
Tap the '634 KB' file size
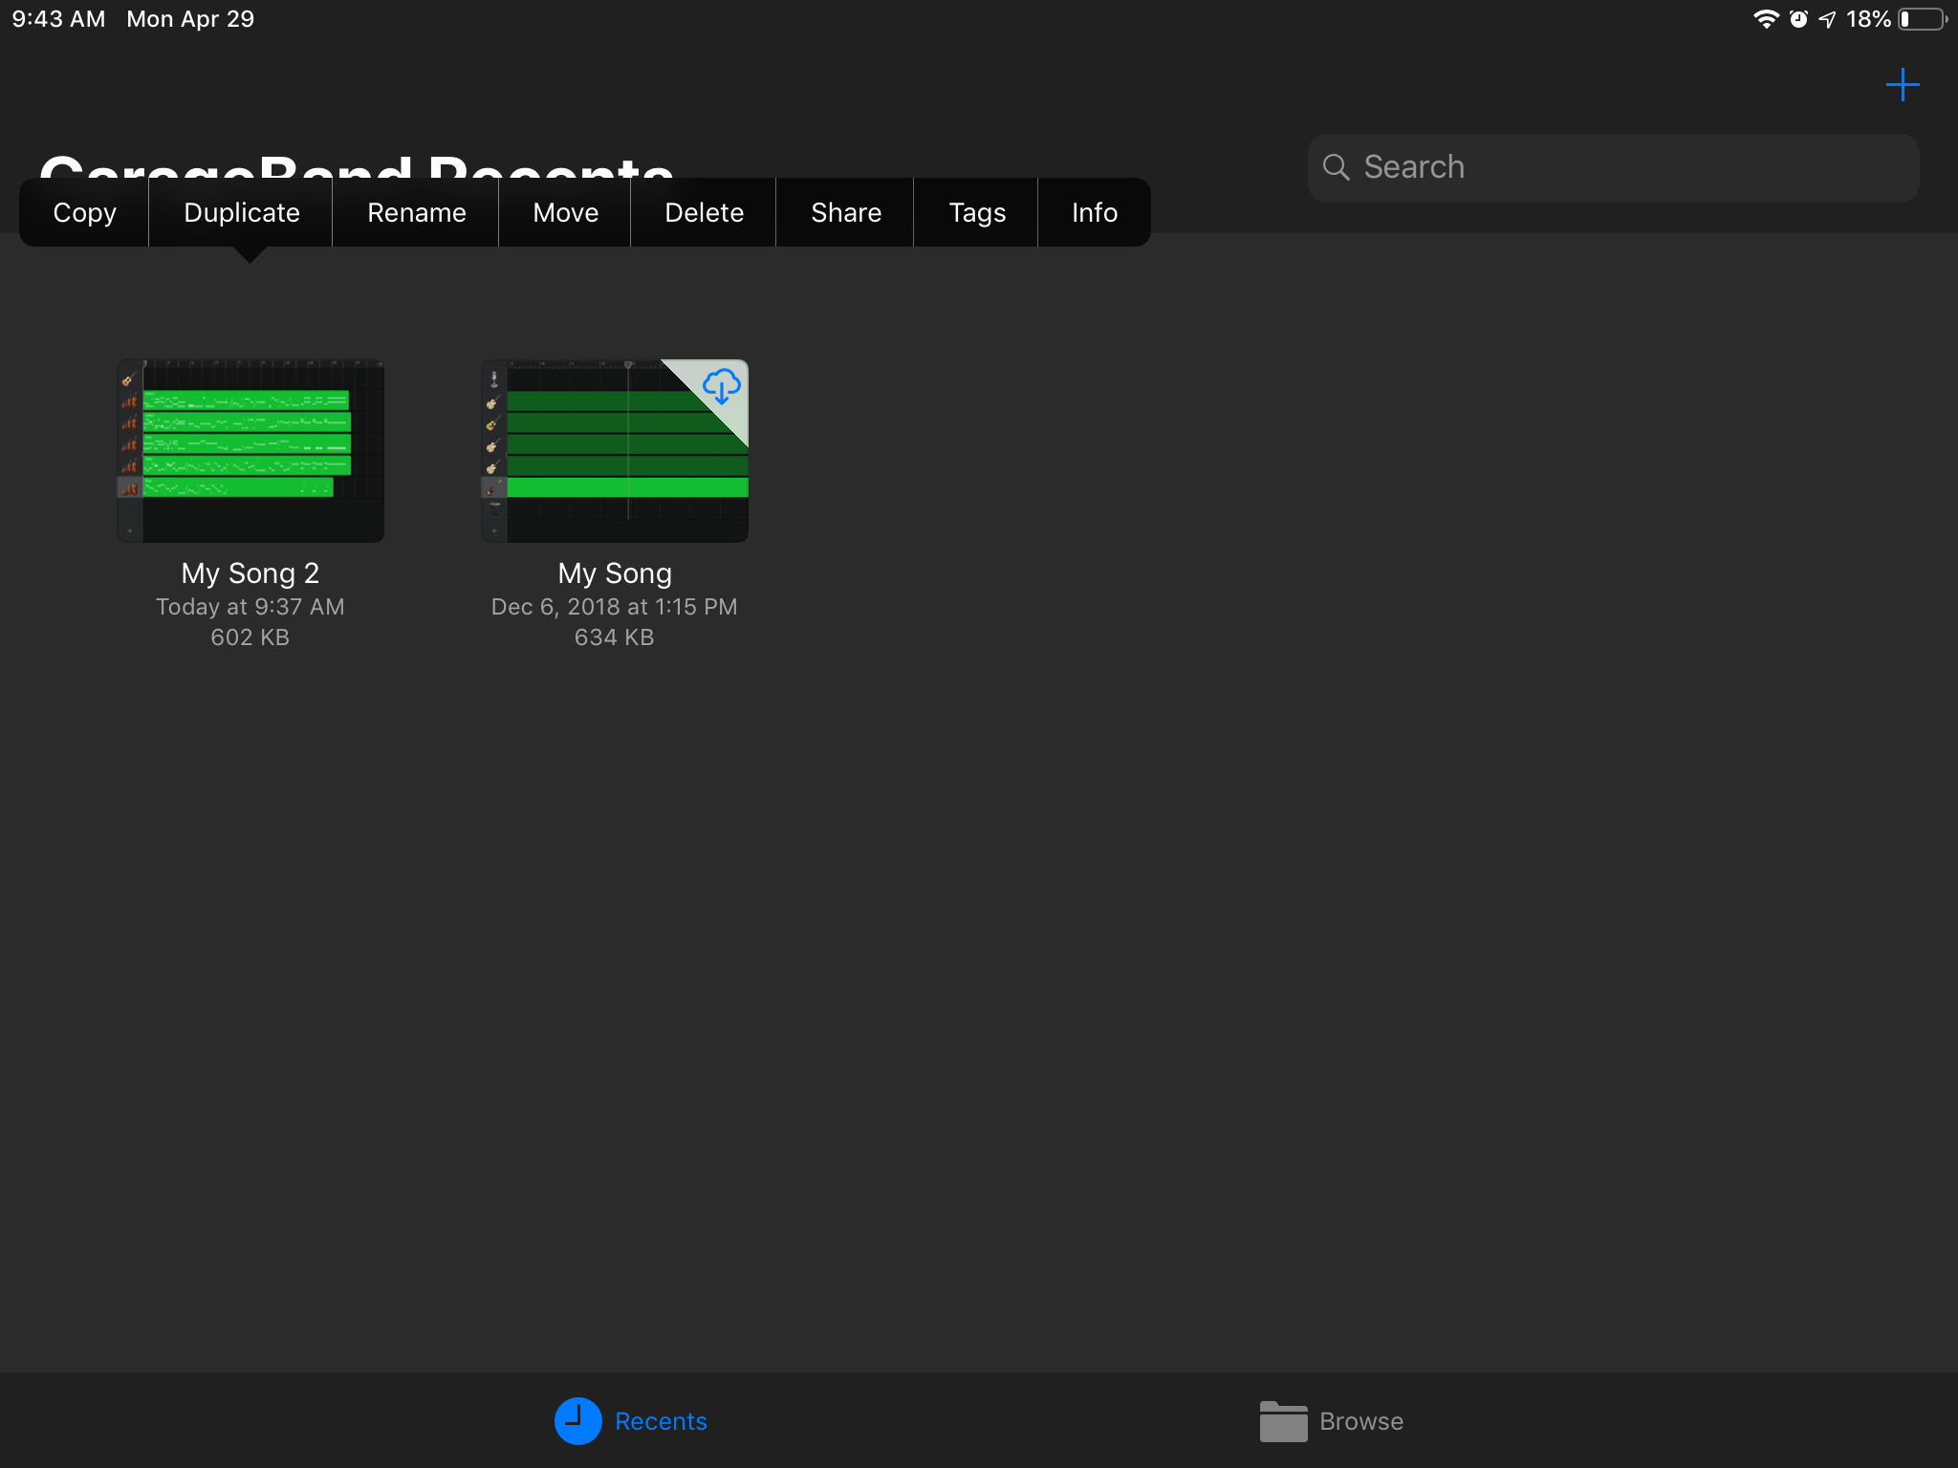click(615, 637)
